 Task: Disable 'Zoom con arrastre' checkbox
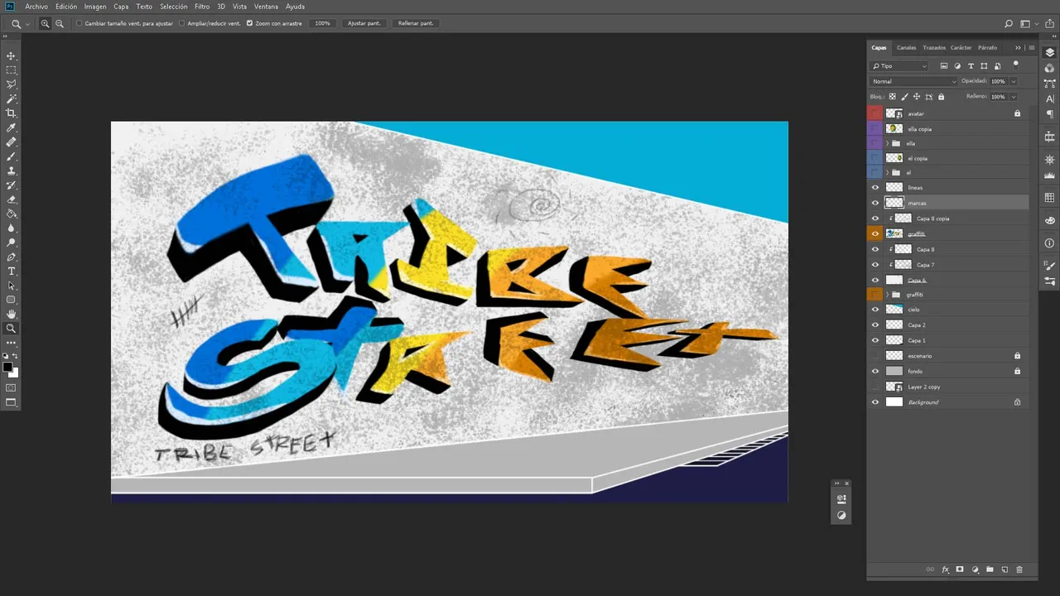click(x=249, y=23)
